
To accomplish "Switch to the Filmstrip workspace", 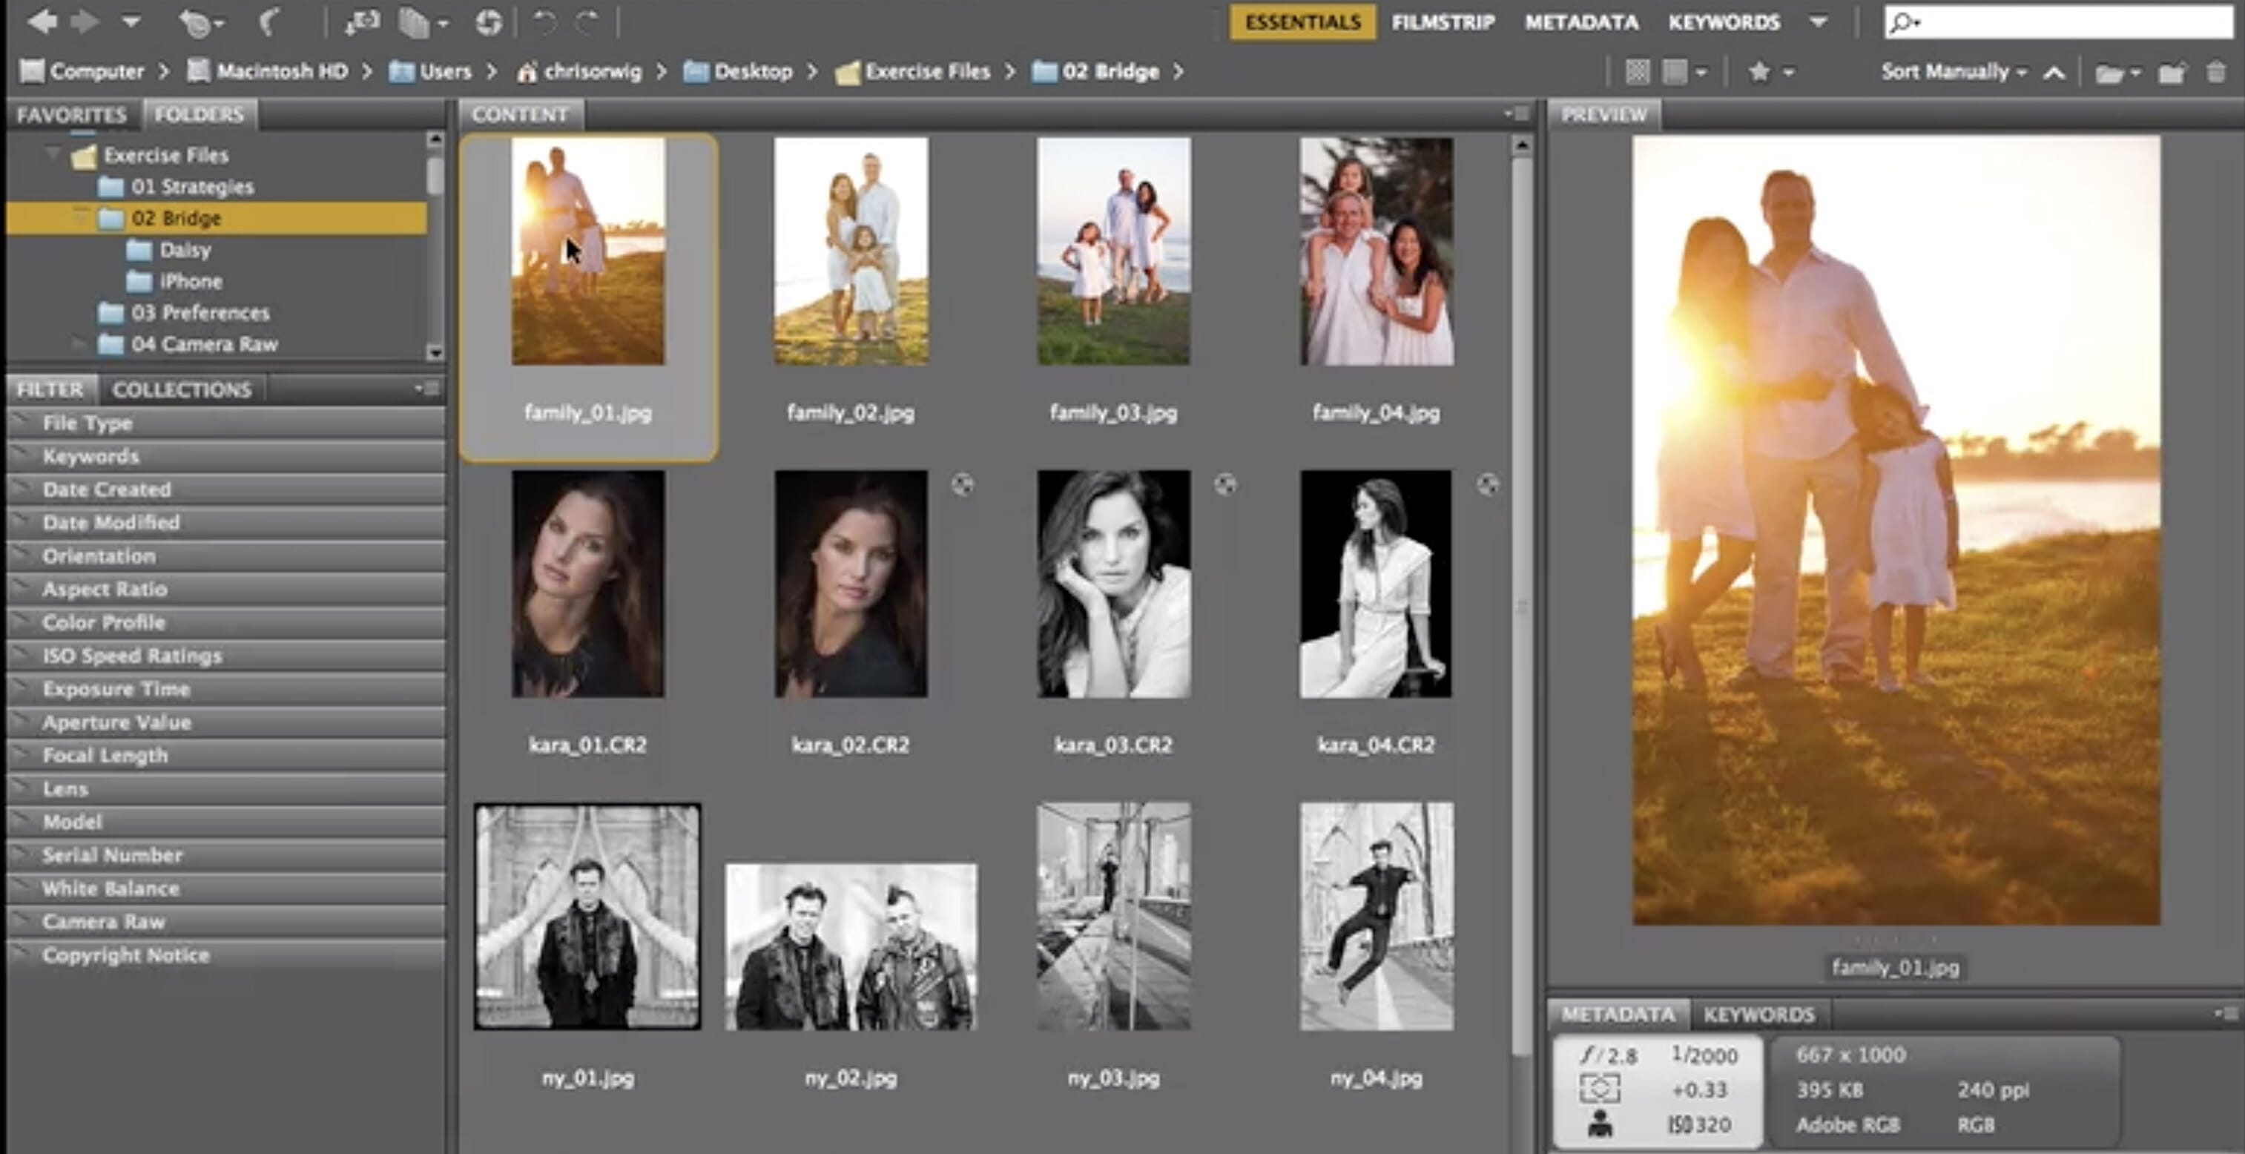I will pyautogui.click(x=1443, y=22).
